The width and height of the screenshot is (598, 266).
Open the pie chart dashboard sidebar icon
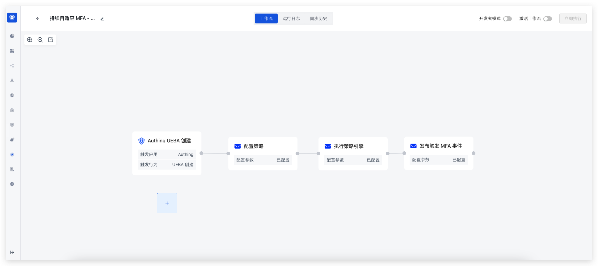(x=12, y=36)
